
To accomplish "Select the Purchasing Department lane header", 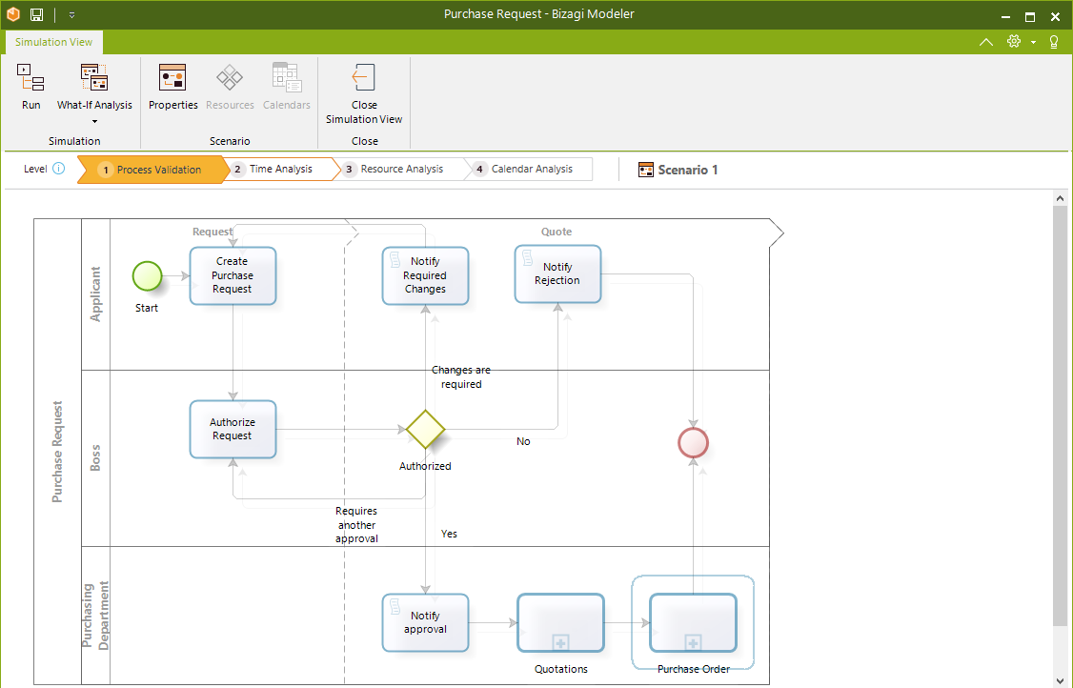I will pos(96,615).
